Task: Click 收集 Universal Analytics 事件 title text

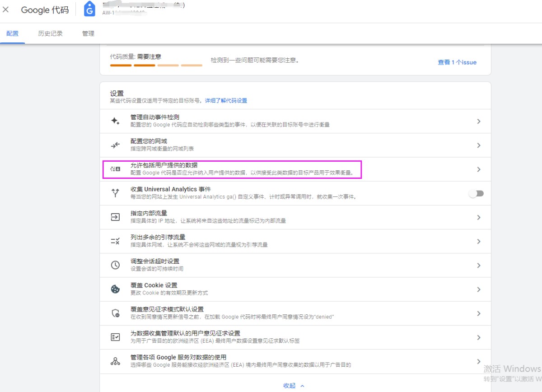Action: coord(171,189)
